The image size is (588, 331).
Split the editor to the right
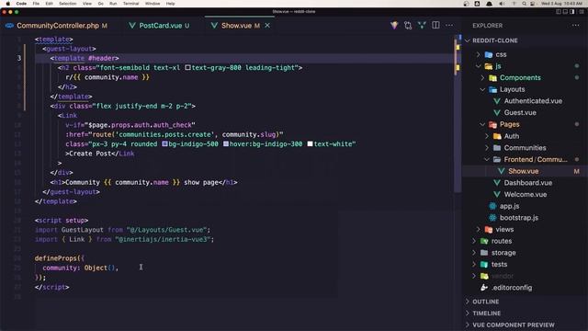point(435,26)
